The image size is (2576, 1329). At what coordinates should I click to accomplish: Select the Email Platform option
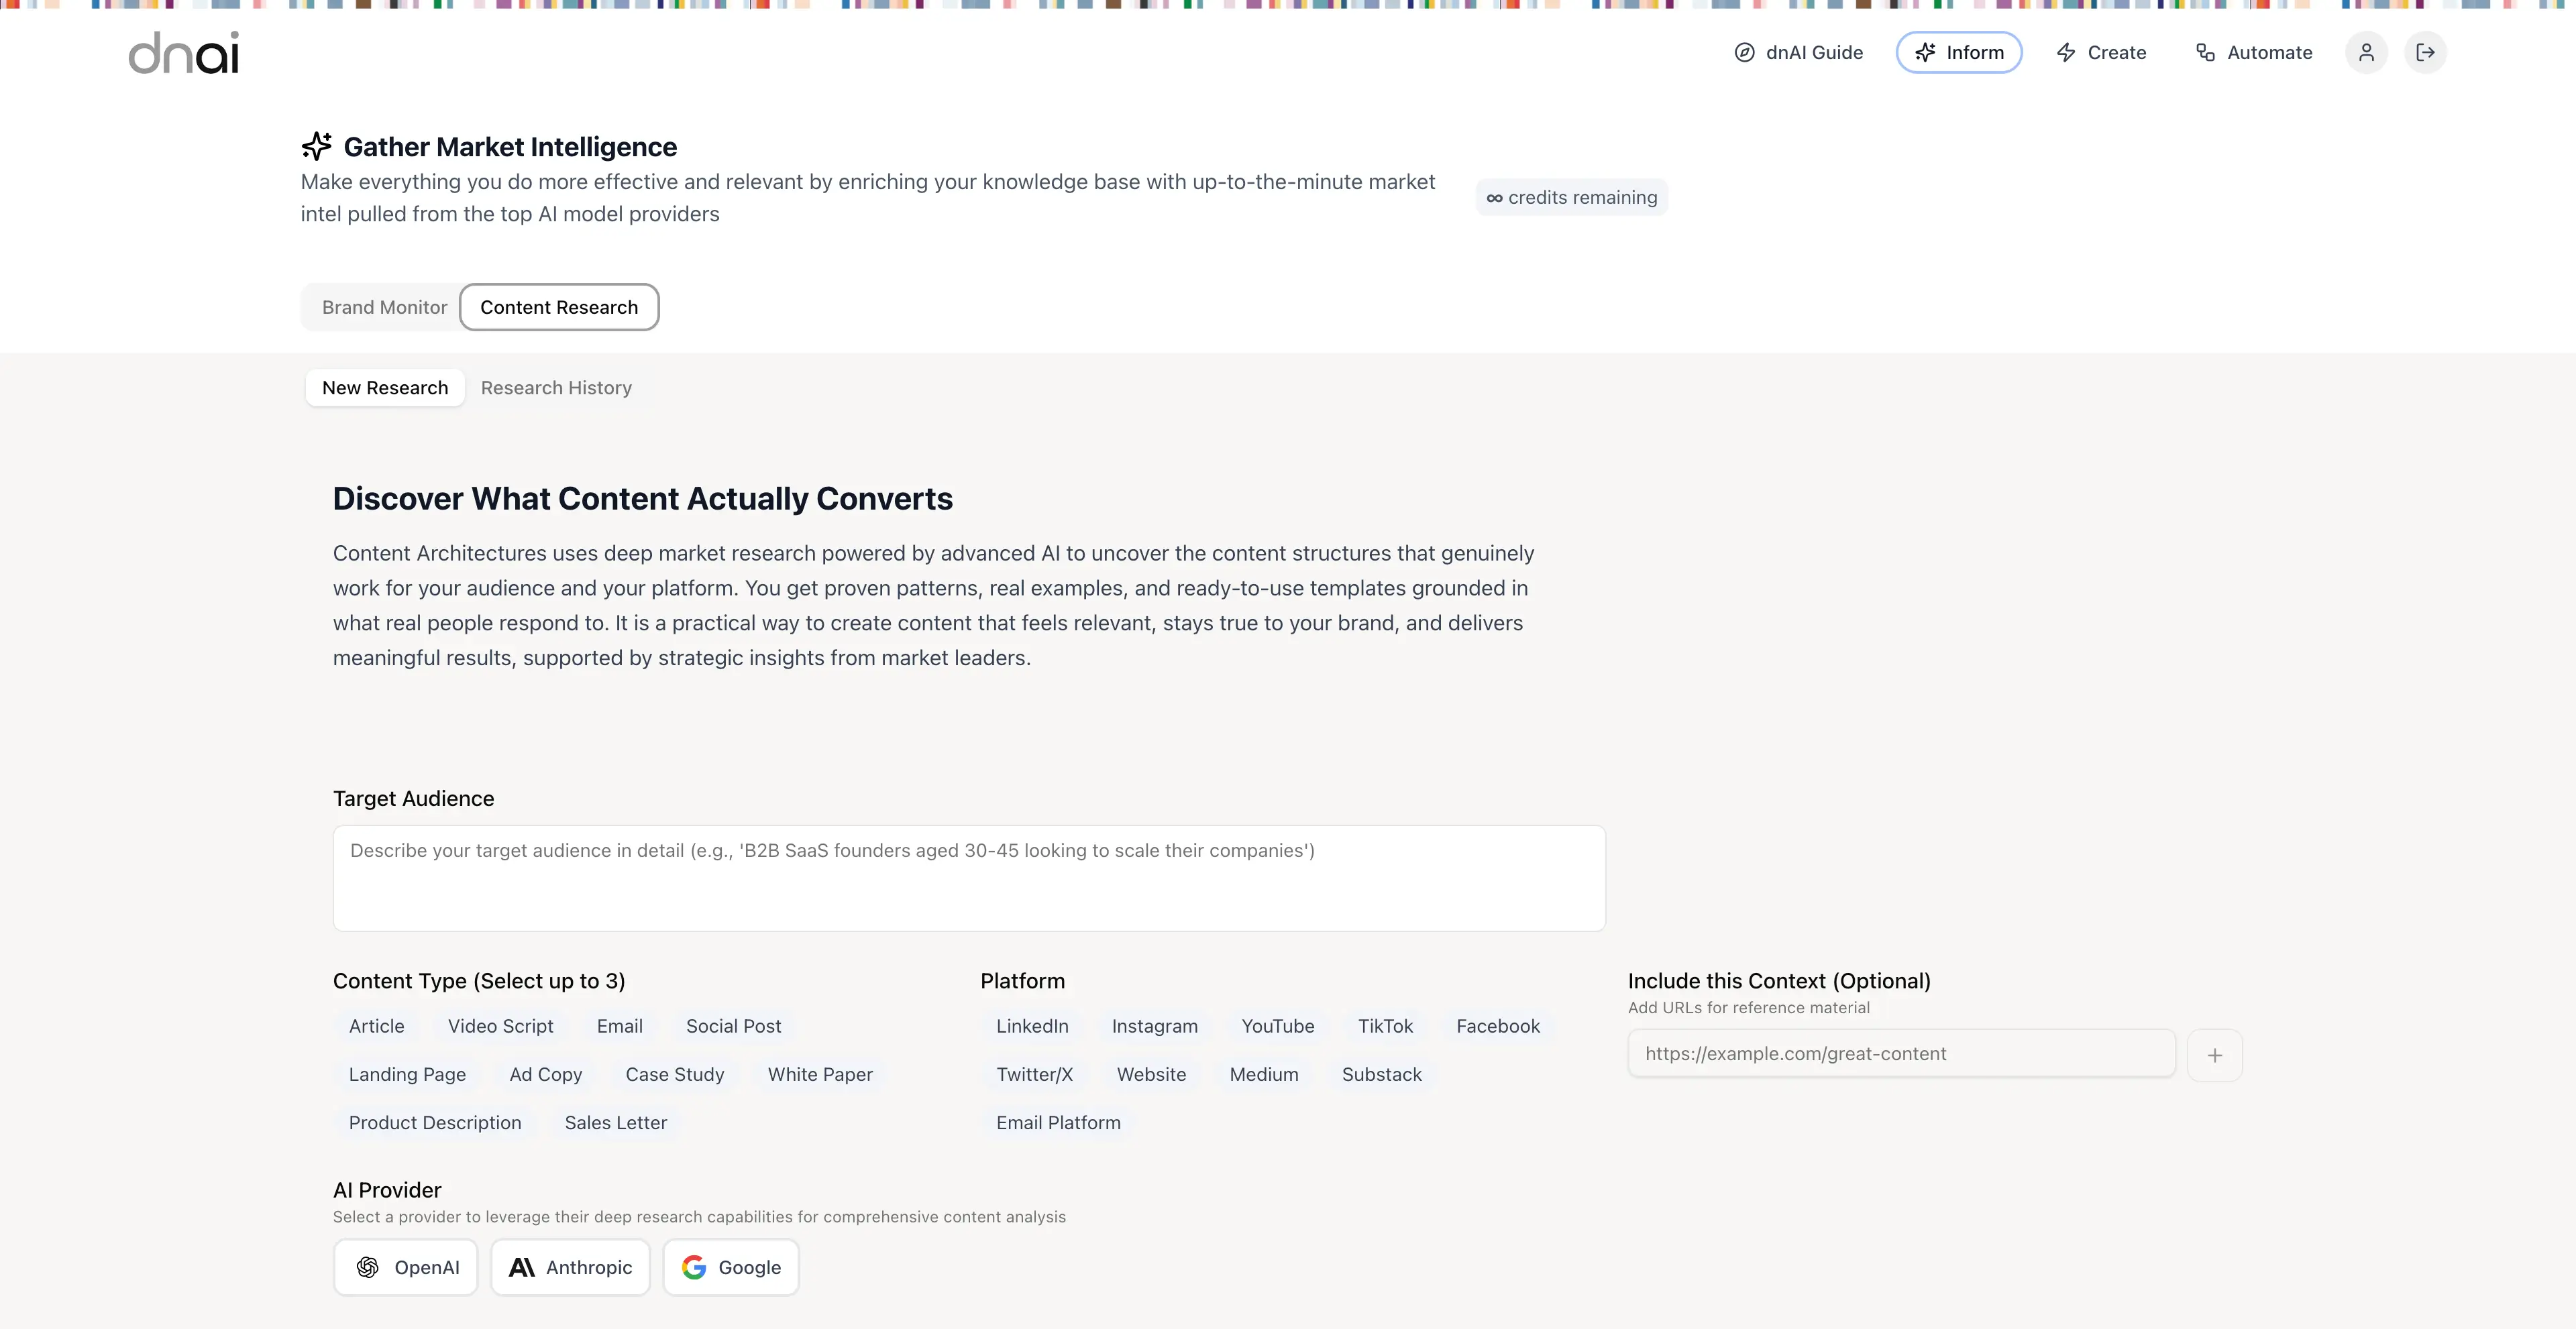1057,1122
